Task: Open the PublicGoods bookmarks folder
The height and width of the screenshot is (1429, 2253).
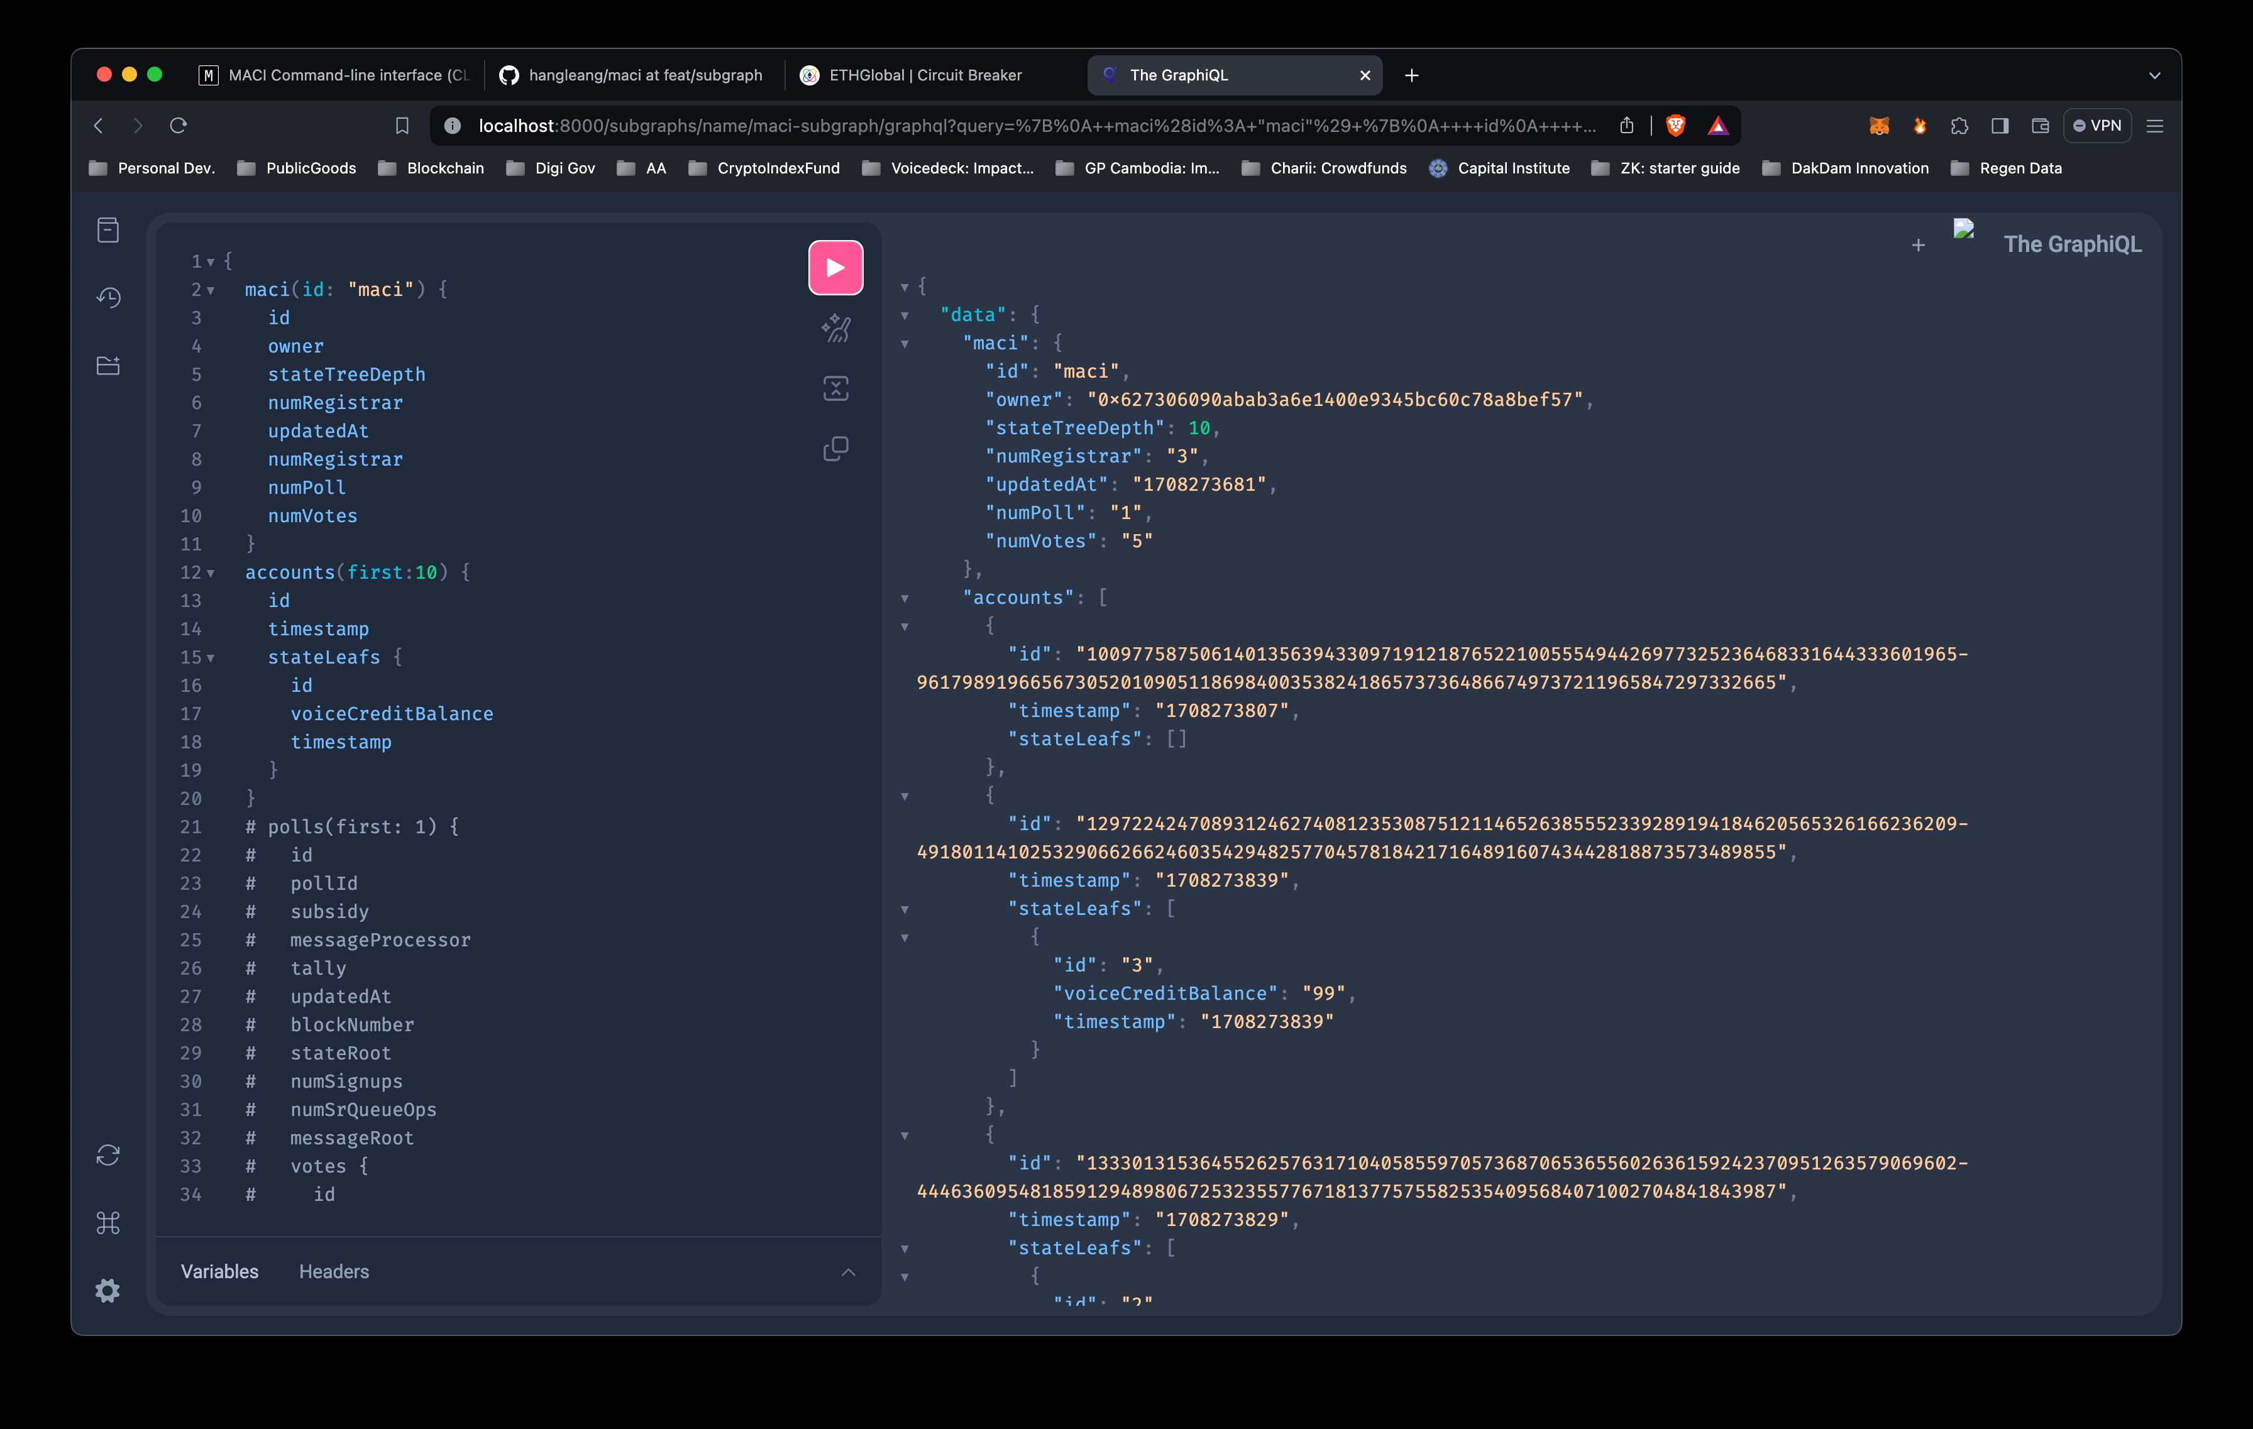Action: (x=297, y=168)
